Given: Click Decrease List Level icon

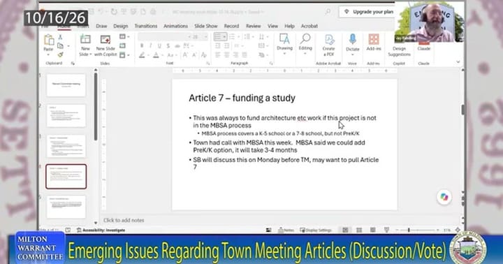Looking at the screenshot, I should click(x=218, y=46).
